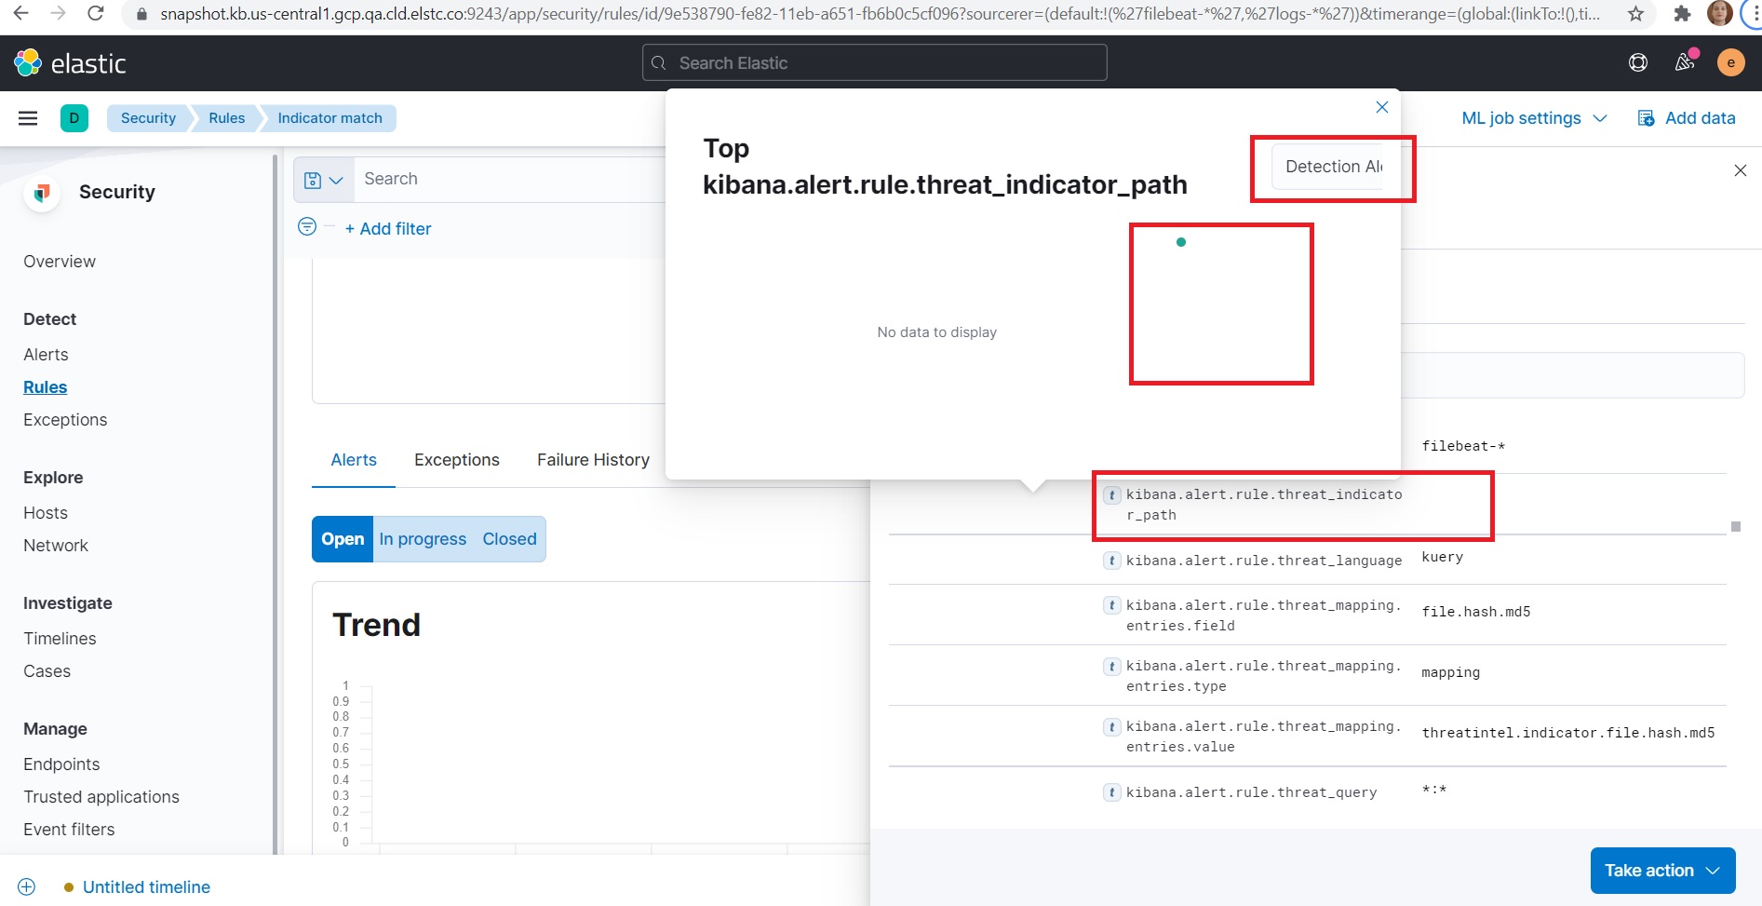Open the Failure History tab
The height and width of the screenshot is (906, 1762).
592,459
